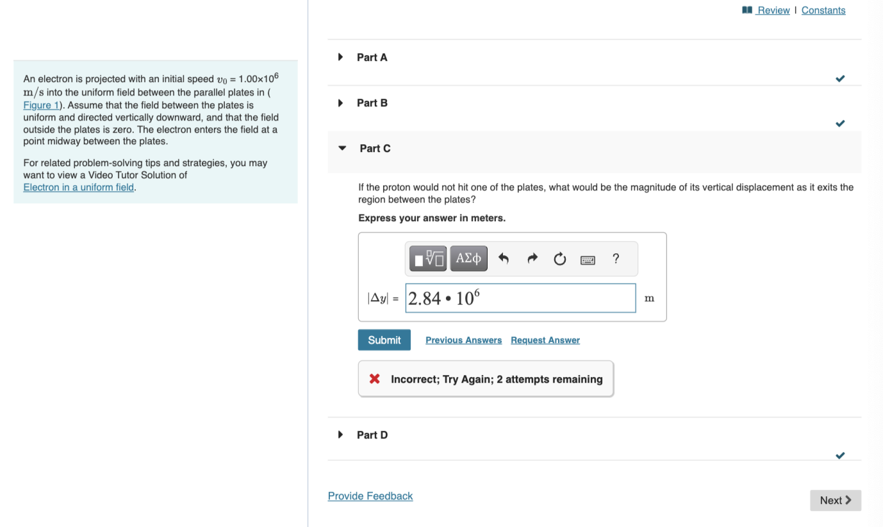Open the Constants page
This screenshot has width=883, height=527.
click(x=823, y=10)
